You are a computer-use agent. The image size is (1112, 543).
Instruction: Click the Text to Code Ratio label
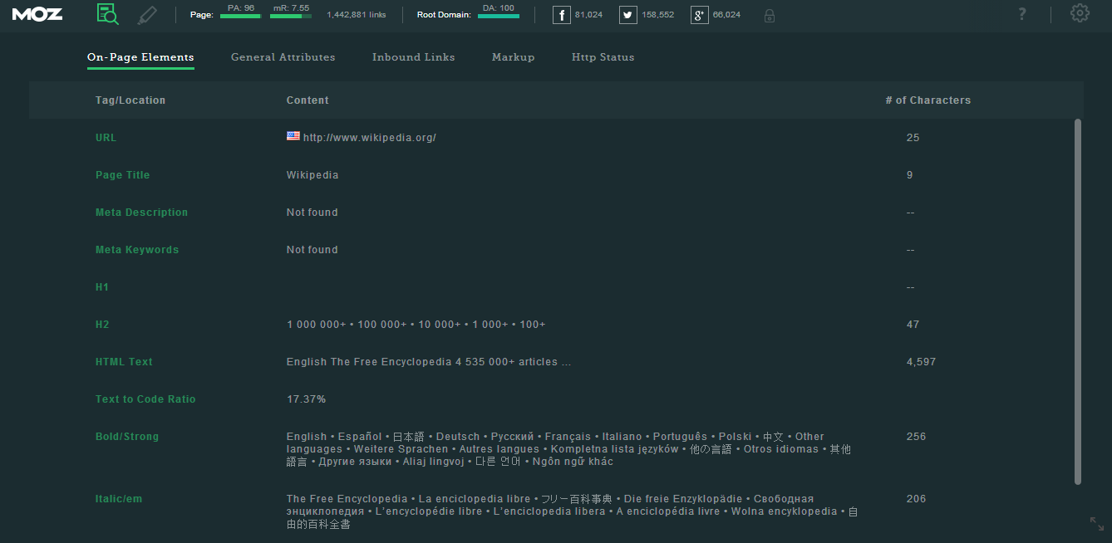(145, 399)
